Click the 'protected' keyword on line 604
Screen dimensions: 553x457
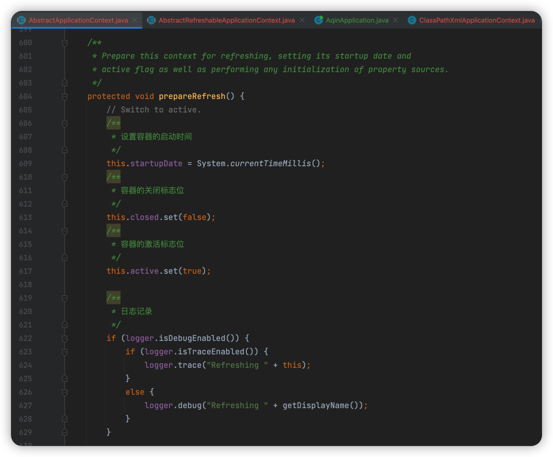(x=109, y=96)
